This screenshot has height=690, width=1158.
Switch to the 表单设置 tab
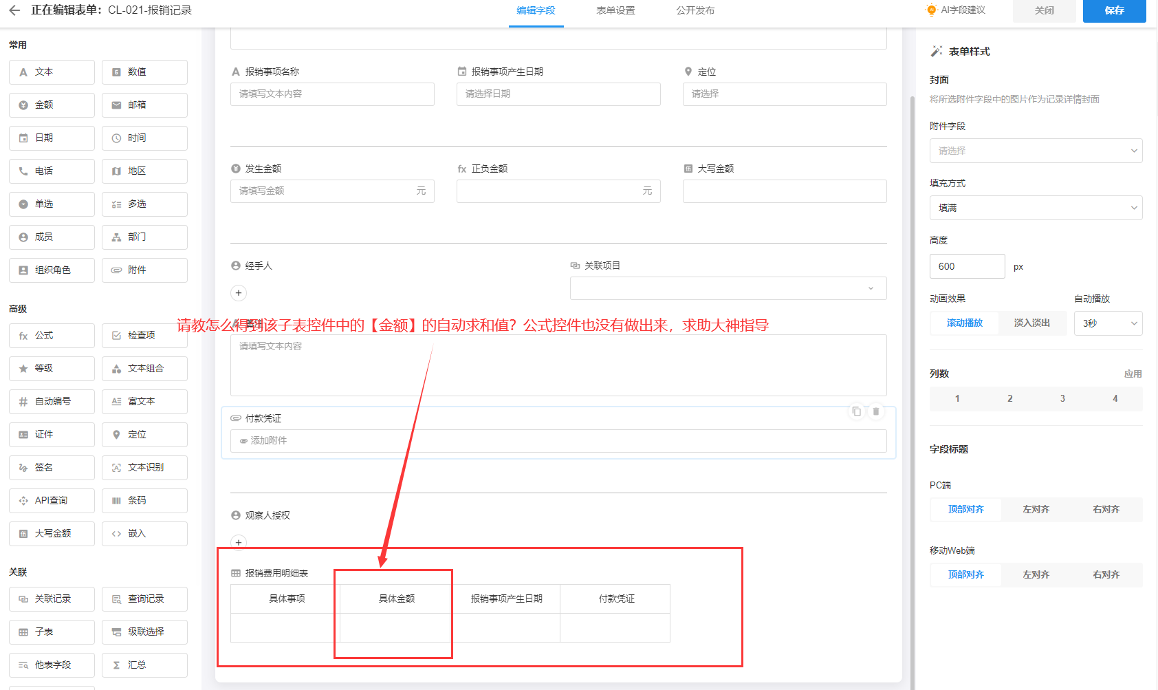click(x=615, y=11)
